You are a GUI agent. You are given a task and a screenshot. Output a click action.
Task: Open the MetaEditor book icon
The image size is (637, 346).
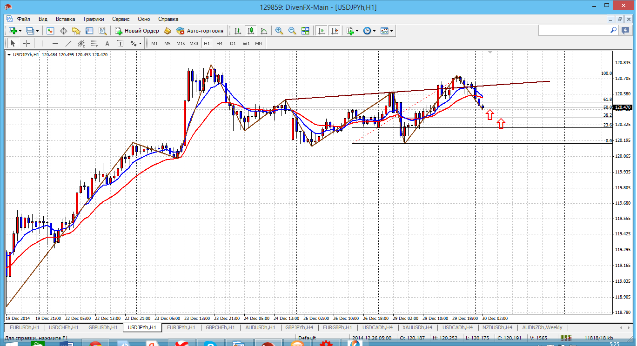point(168,31)
